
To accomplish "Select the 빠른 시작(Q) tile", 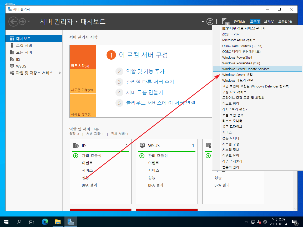I will click(x=83, y=57).
